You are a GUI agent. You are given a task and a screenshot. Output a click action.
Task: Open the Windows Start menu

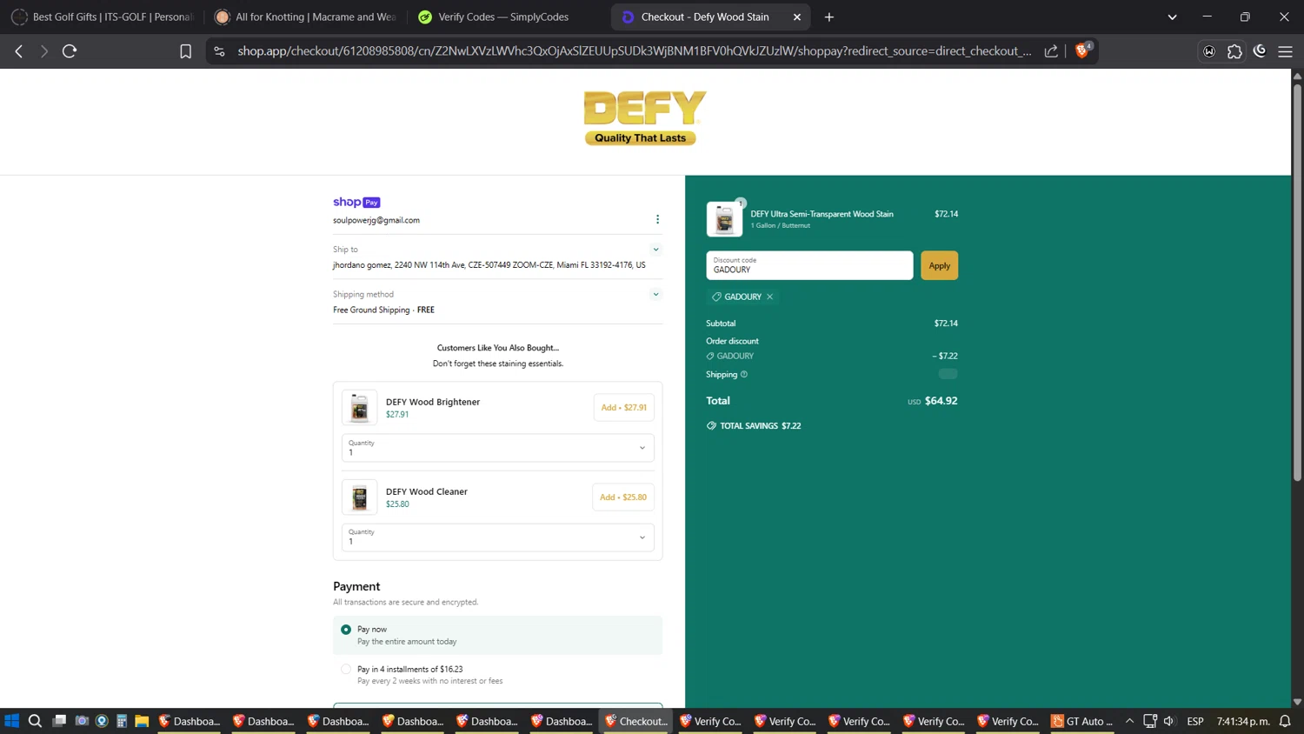pyautogui.click(x=11, y=721)
